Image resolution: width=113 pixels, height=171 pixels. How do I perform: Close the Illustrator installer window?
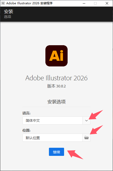107,3
